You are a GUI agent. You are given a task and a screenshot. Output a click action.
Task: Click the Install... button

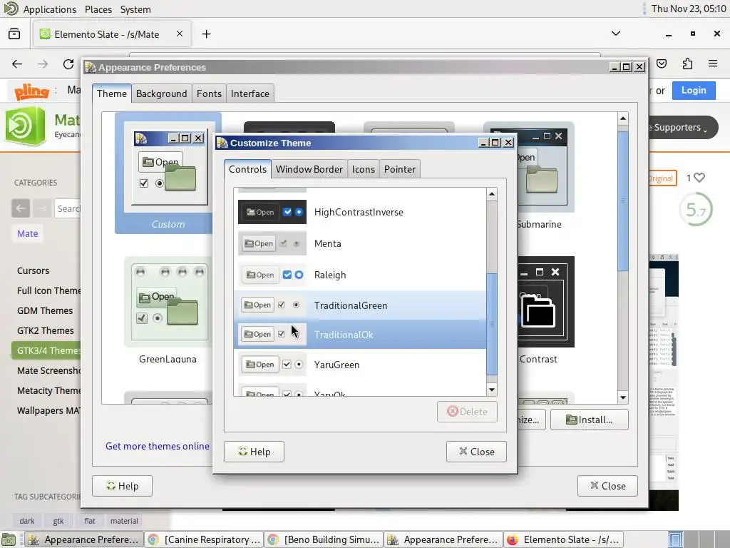(590, 420)
